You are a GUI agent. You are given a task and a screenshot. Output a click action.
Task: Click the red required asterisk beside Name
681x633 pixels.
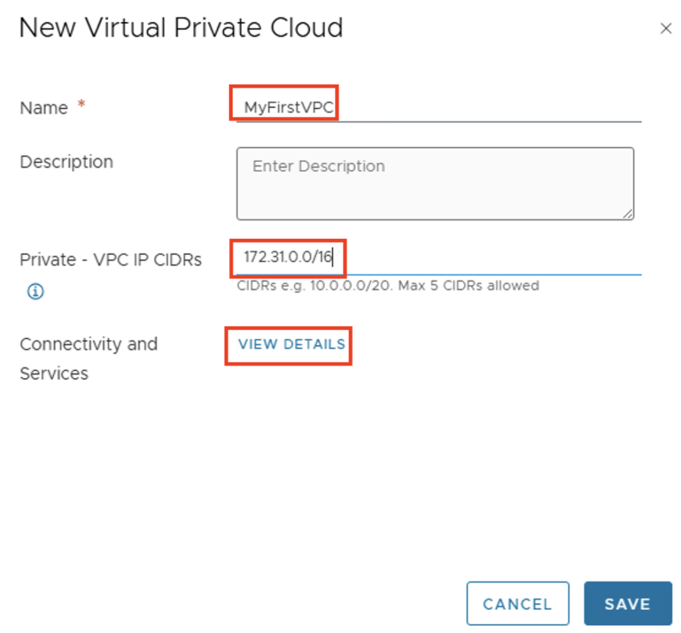[82, 104]
